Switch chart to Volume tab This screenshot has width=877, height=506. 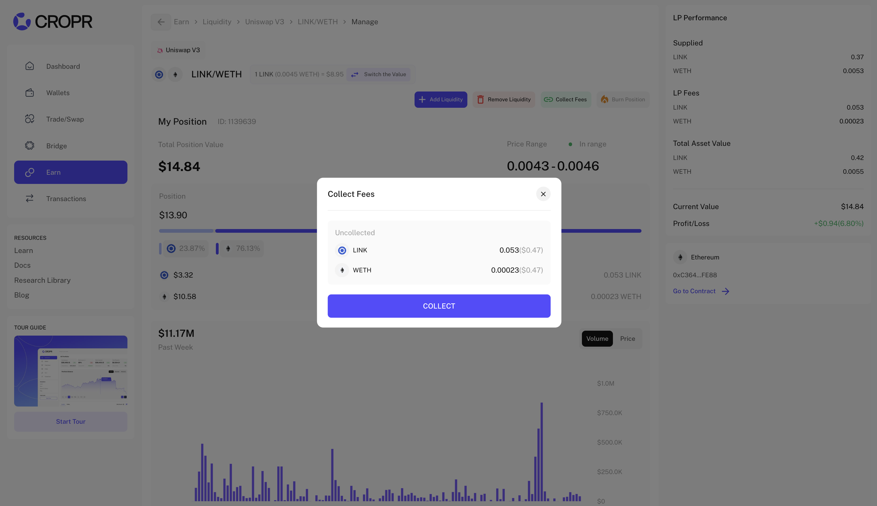click(597, 338)
